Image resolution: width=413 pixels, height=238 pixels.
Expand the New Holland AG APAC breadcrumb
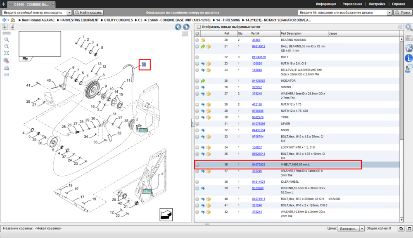(20, 20)
